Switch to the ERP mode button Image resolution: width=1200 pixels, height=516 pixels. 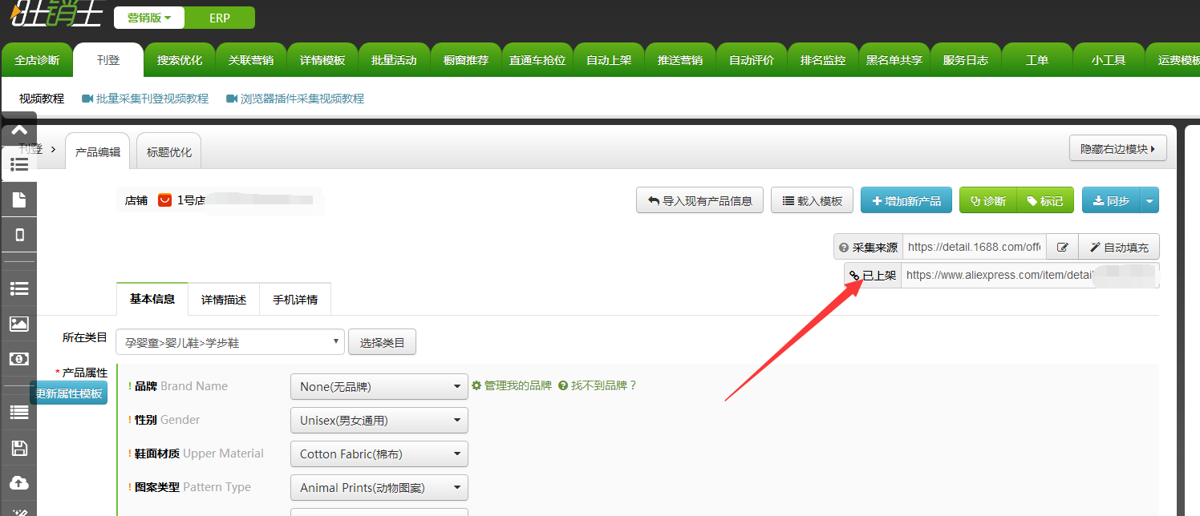click(220, 18)
